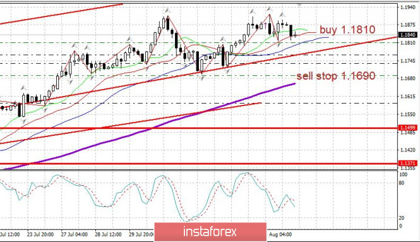
Task: Select the horizontal red line at 1.1371
Action: [x=199, y=164]
